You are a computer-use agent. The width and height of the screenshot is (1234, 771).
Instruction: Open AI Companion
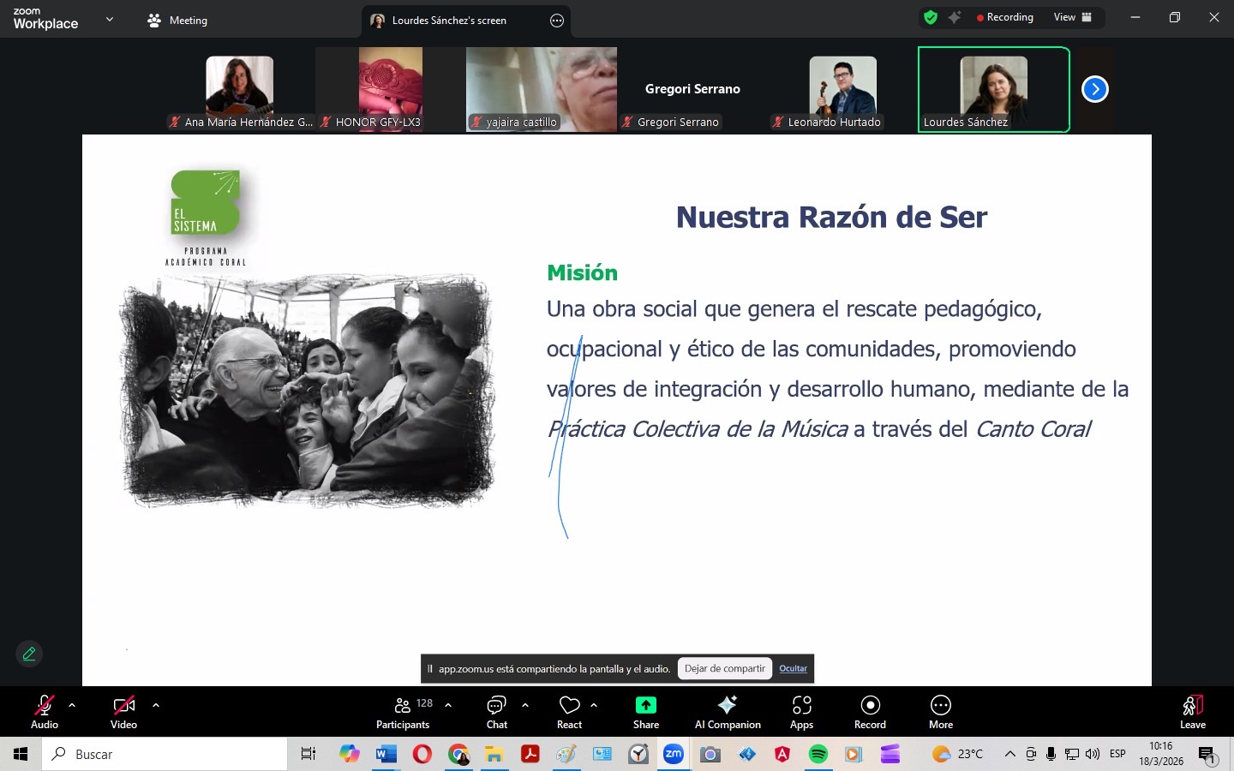(727, 712)
